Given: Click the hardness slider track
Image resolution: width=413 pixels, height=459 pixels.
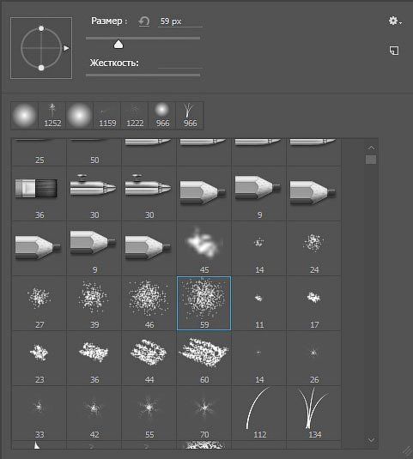Looking at the screenshot, I should [143, 75].
